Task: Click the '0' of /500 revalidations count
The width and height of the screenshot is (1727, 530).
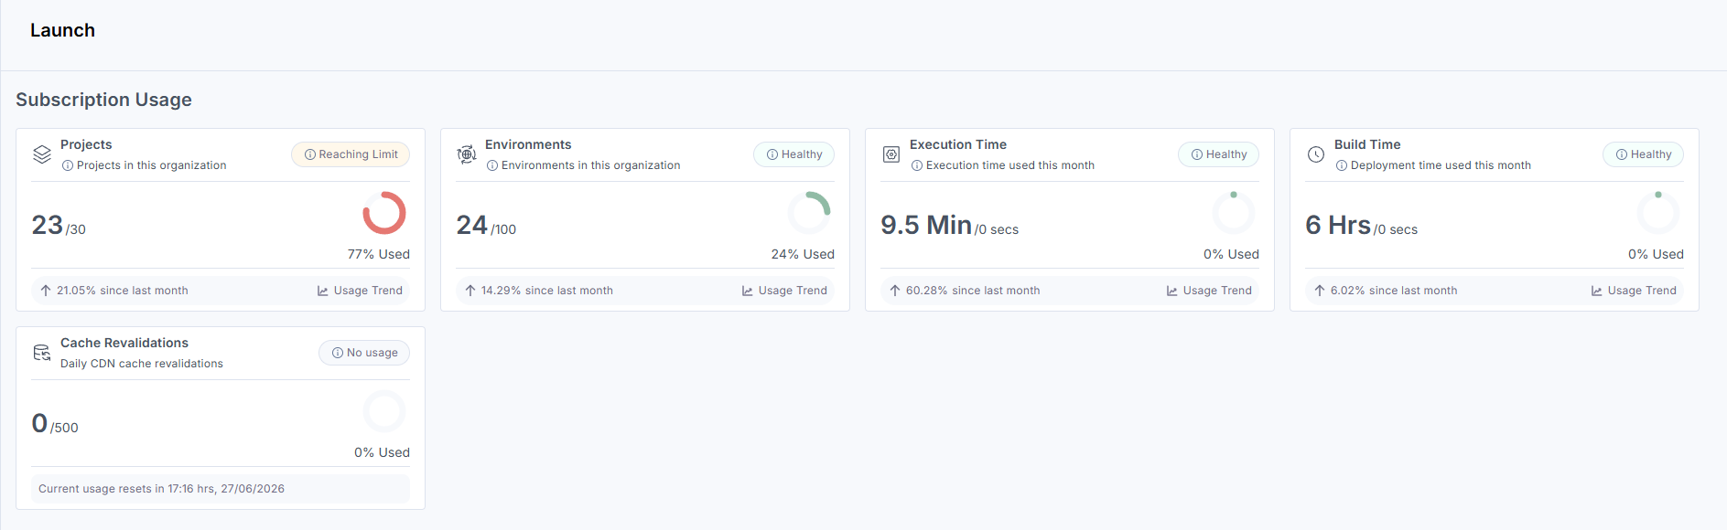Action: 39,423
